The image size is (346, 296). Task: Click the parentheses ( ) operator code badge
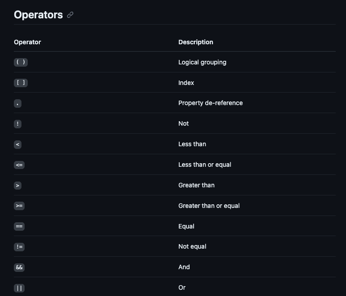(21, 62)
